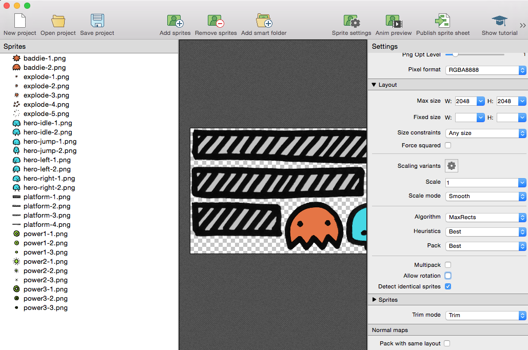Uncheck Detect identical sprites
Viewport: 528px width, 350px height.
click(448, 286)
